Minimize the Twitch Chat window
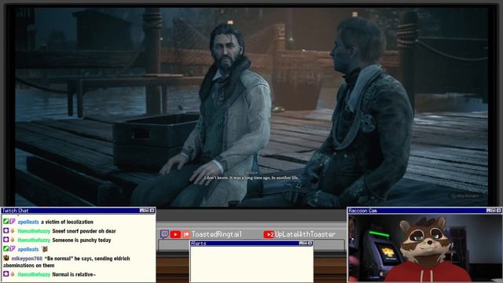Image resolution: width=503 pixels, height=283 pixels. point(141,211)
